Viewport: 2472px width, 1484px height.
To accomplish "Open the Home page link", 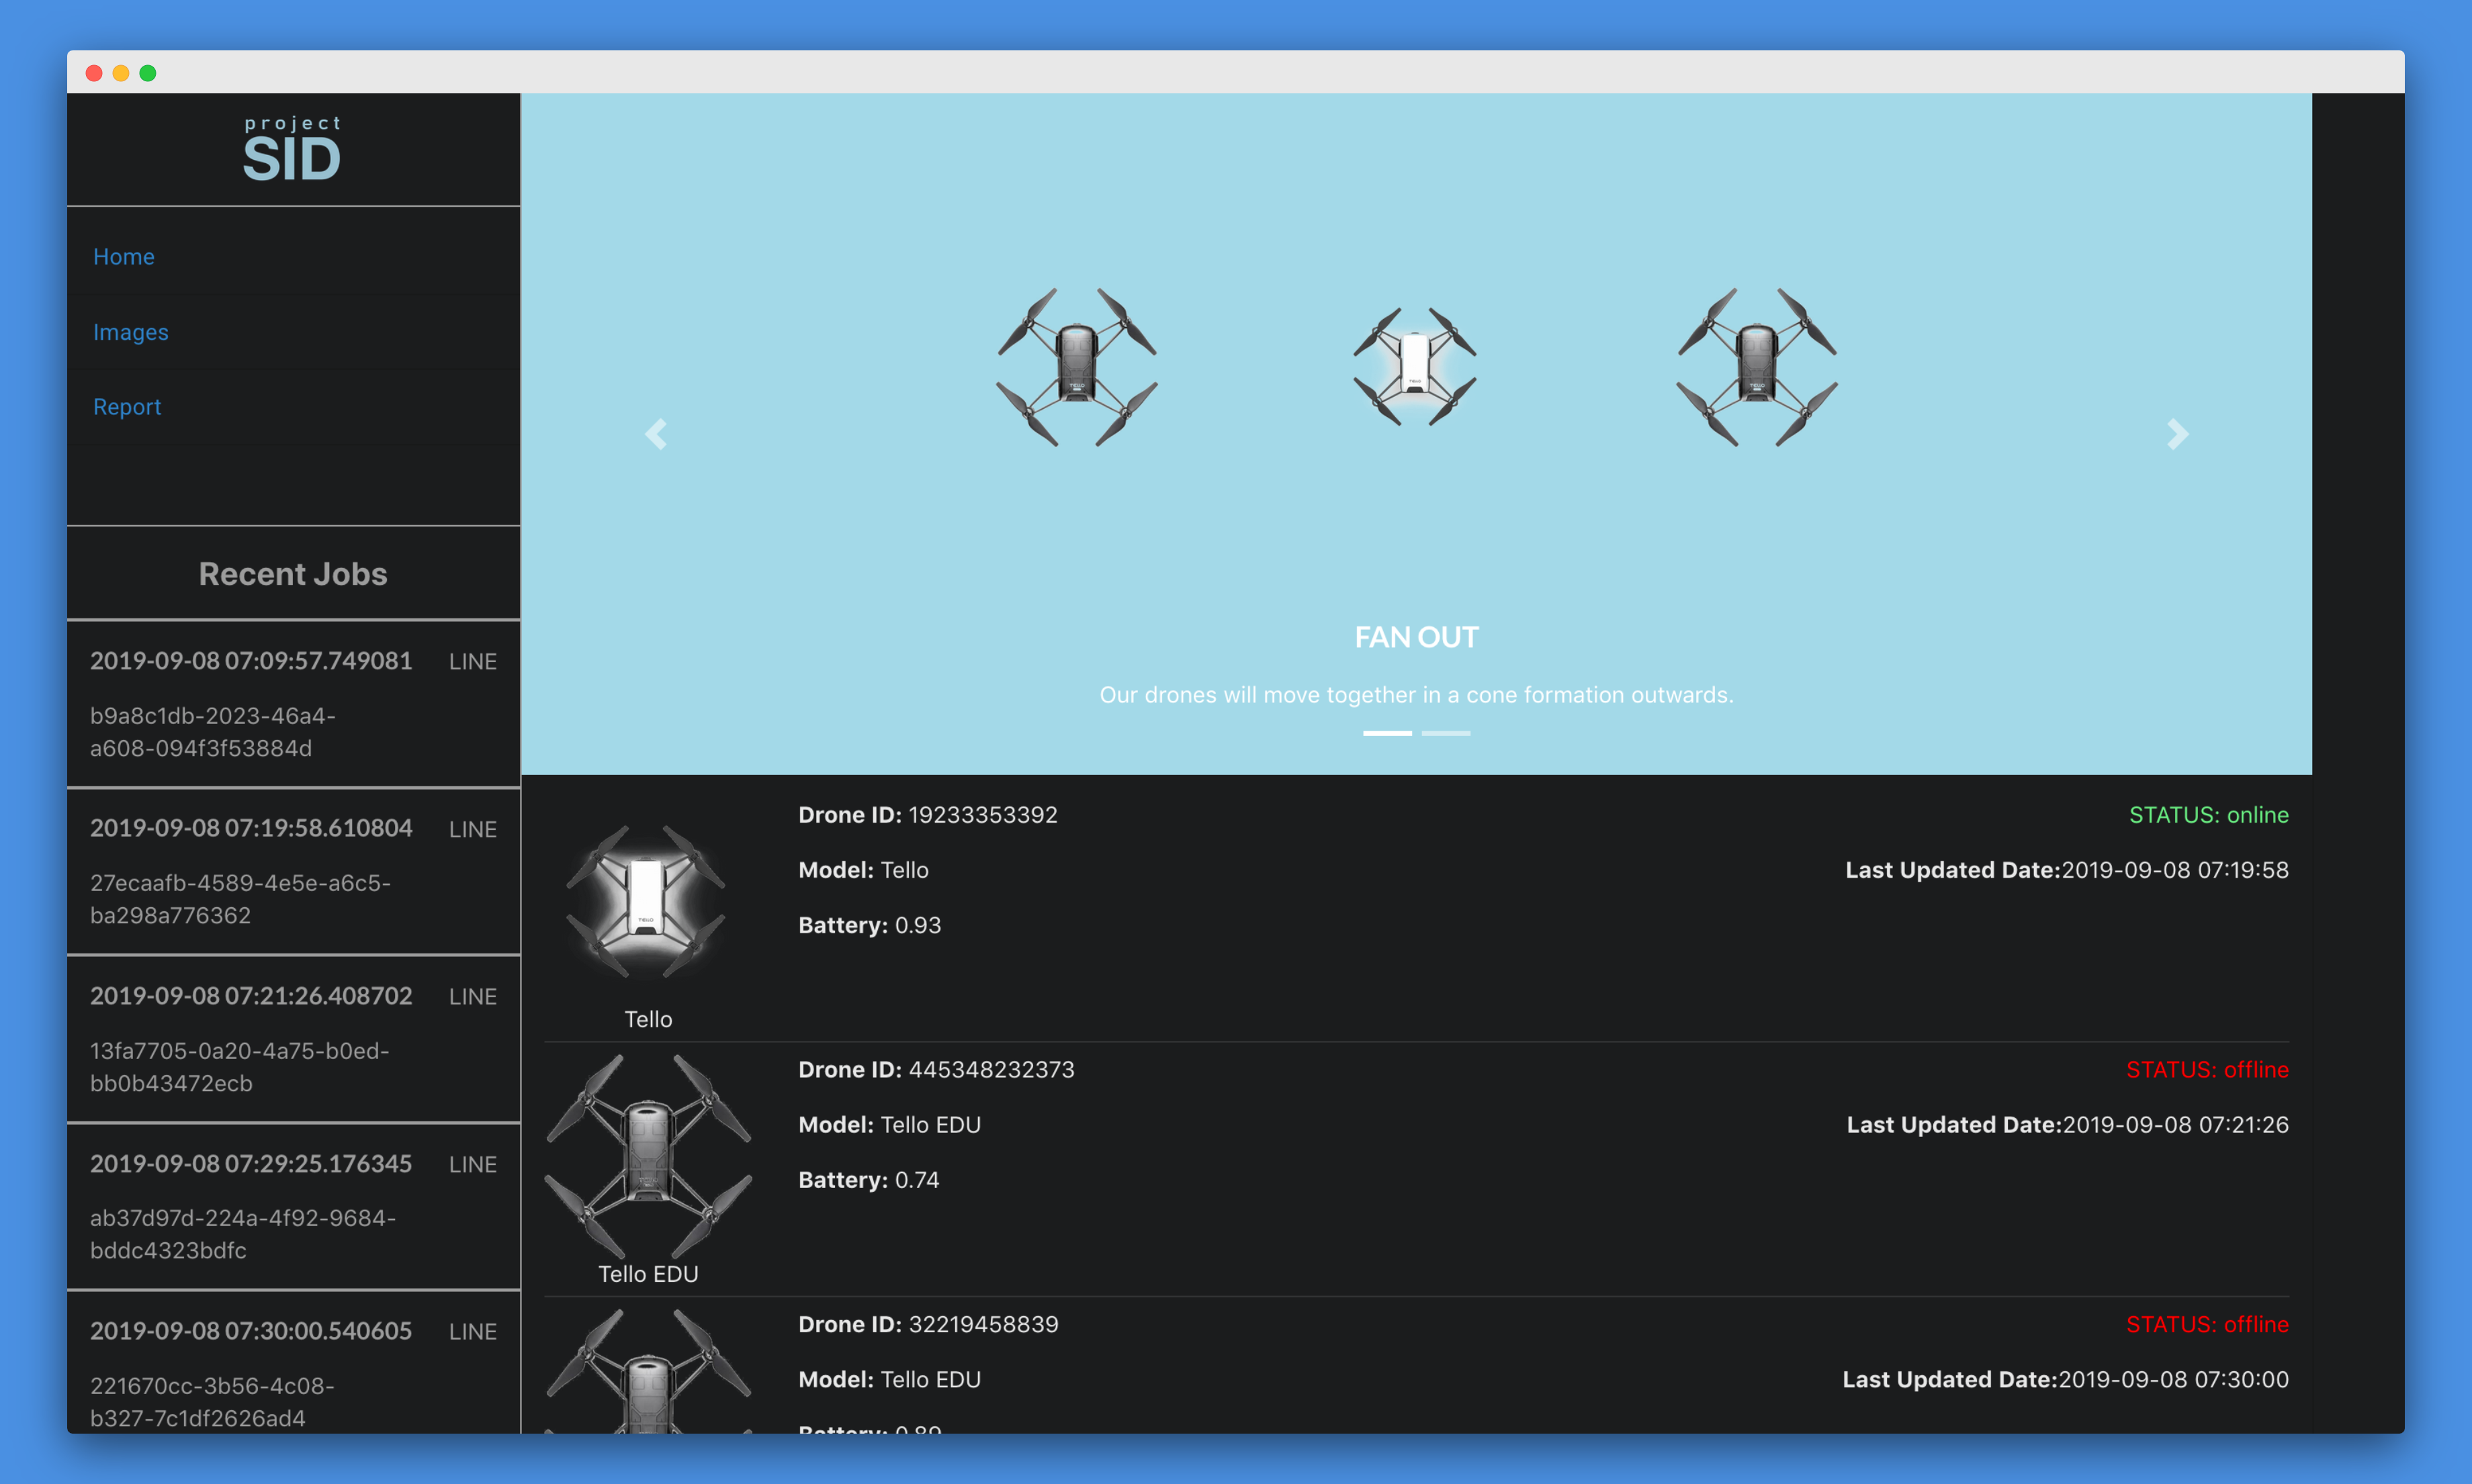I will (x=124, y=257).
